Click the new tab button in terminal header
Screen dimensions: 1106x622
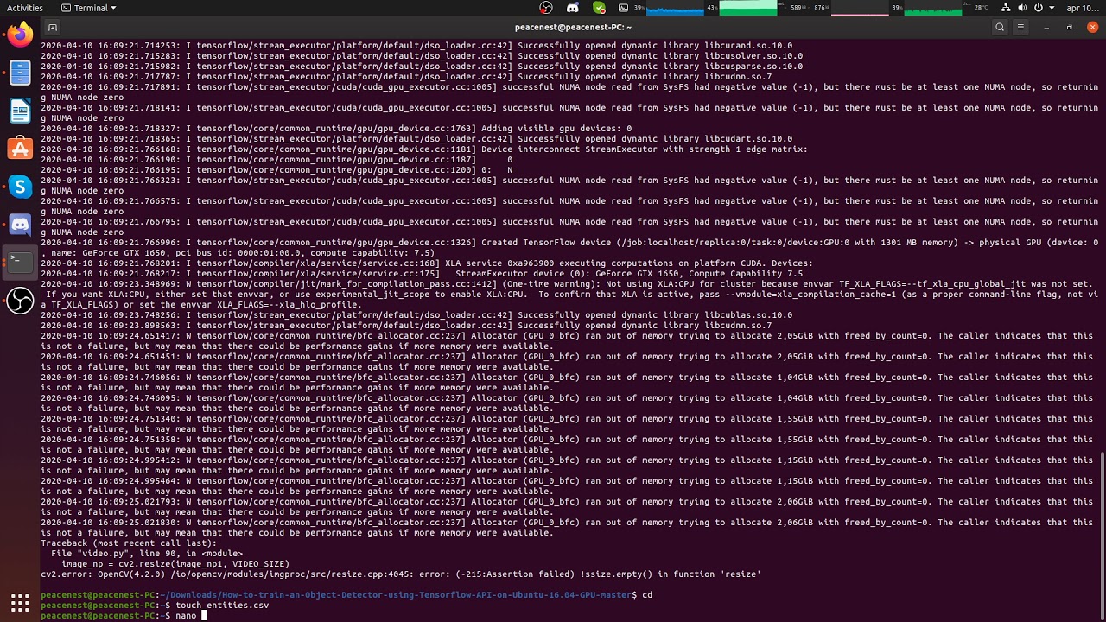[x=53, y=27]
